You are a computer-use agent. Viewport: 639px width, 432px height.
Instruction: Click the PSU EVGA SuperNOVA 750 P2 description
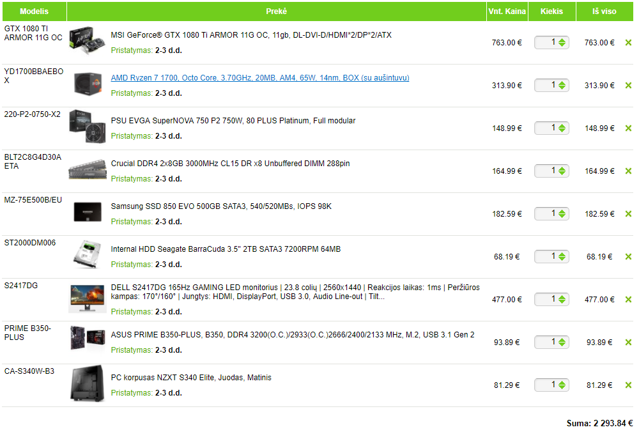click(x=233, y=121)
